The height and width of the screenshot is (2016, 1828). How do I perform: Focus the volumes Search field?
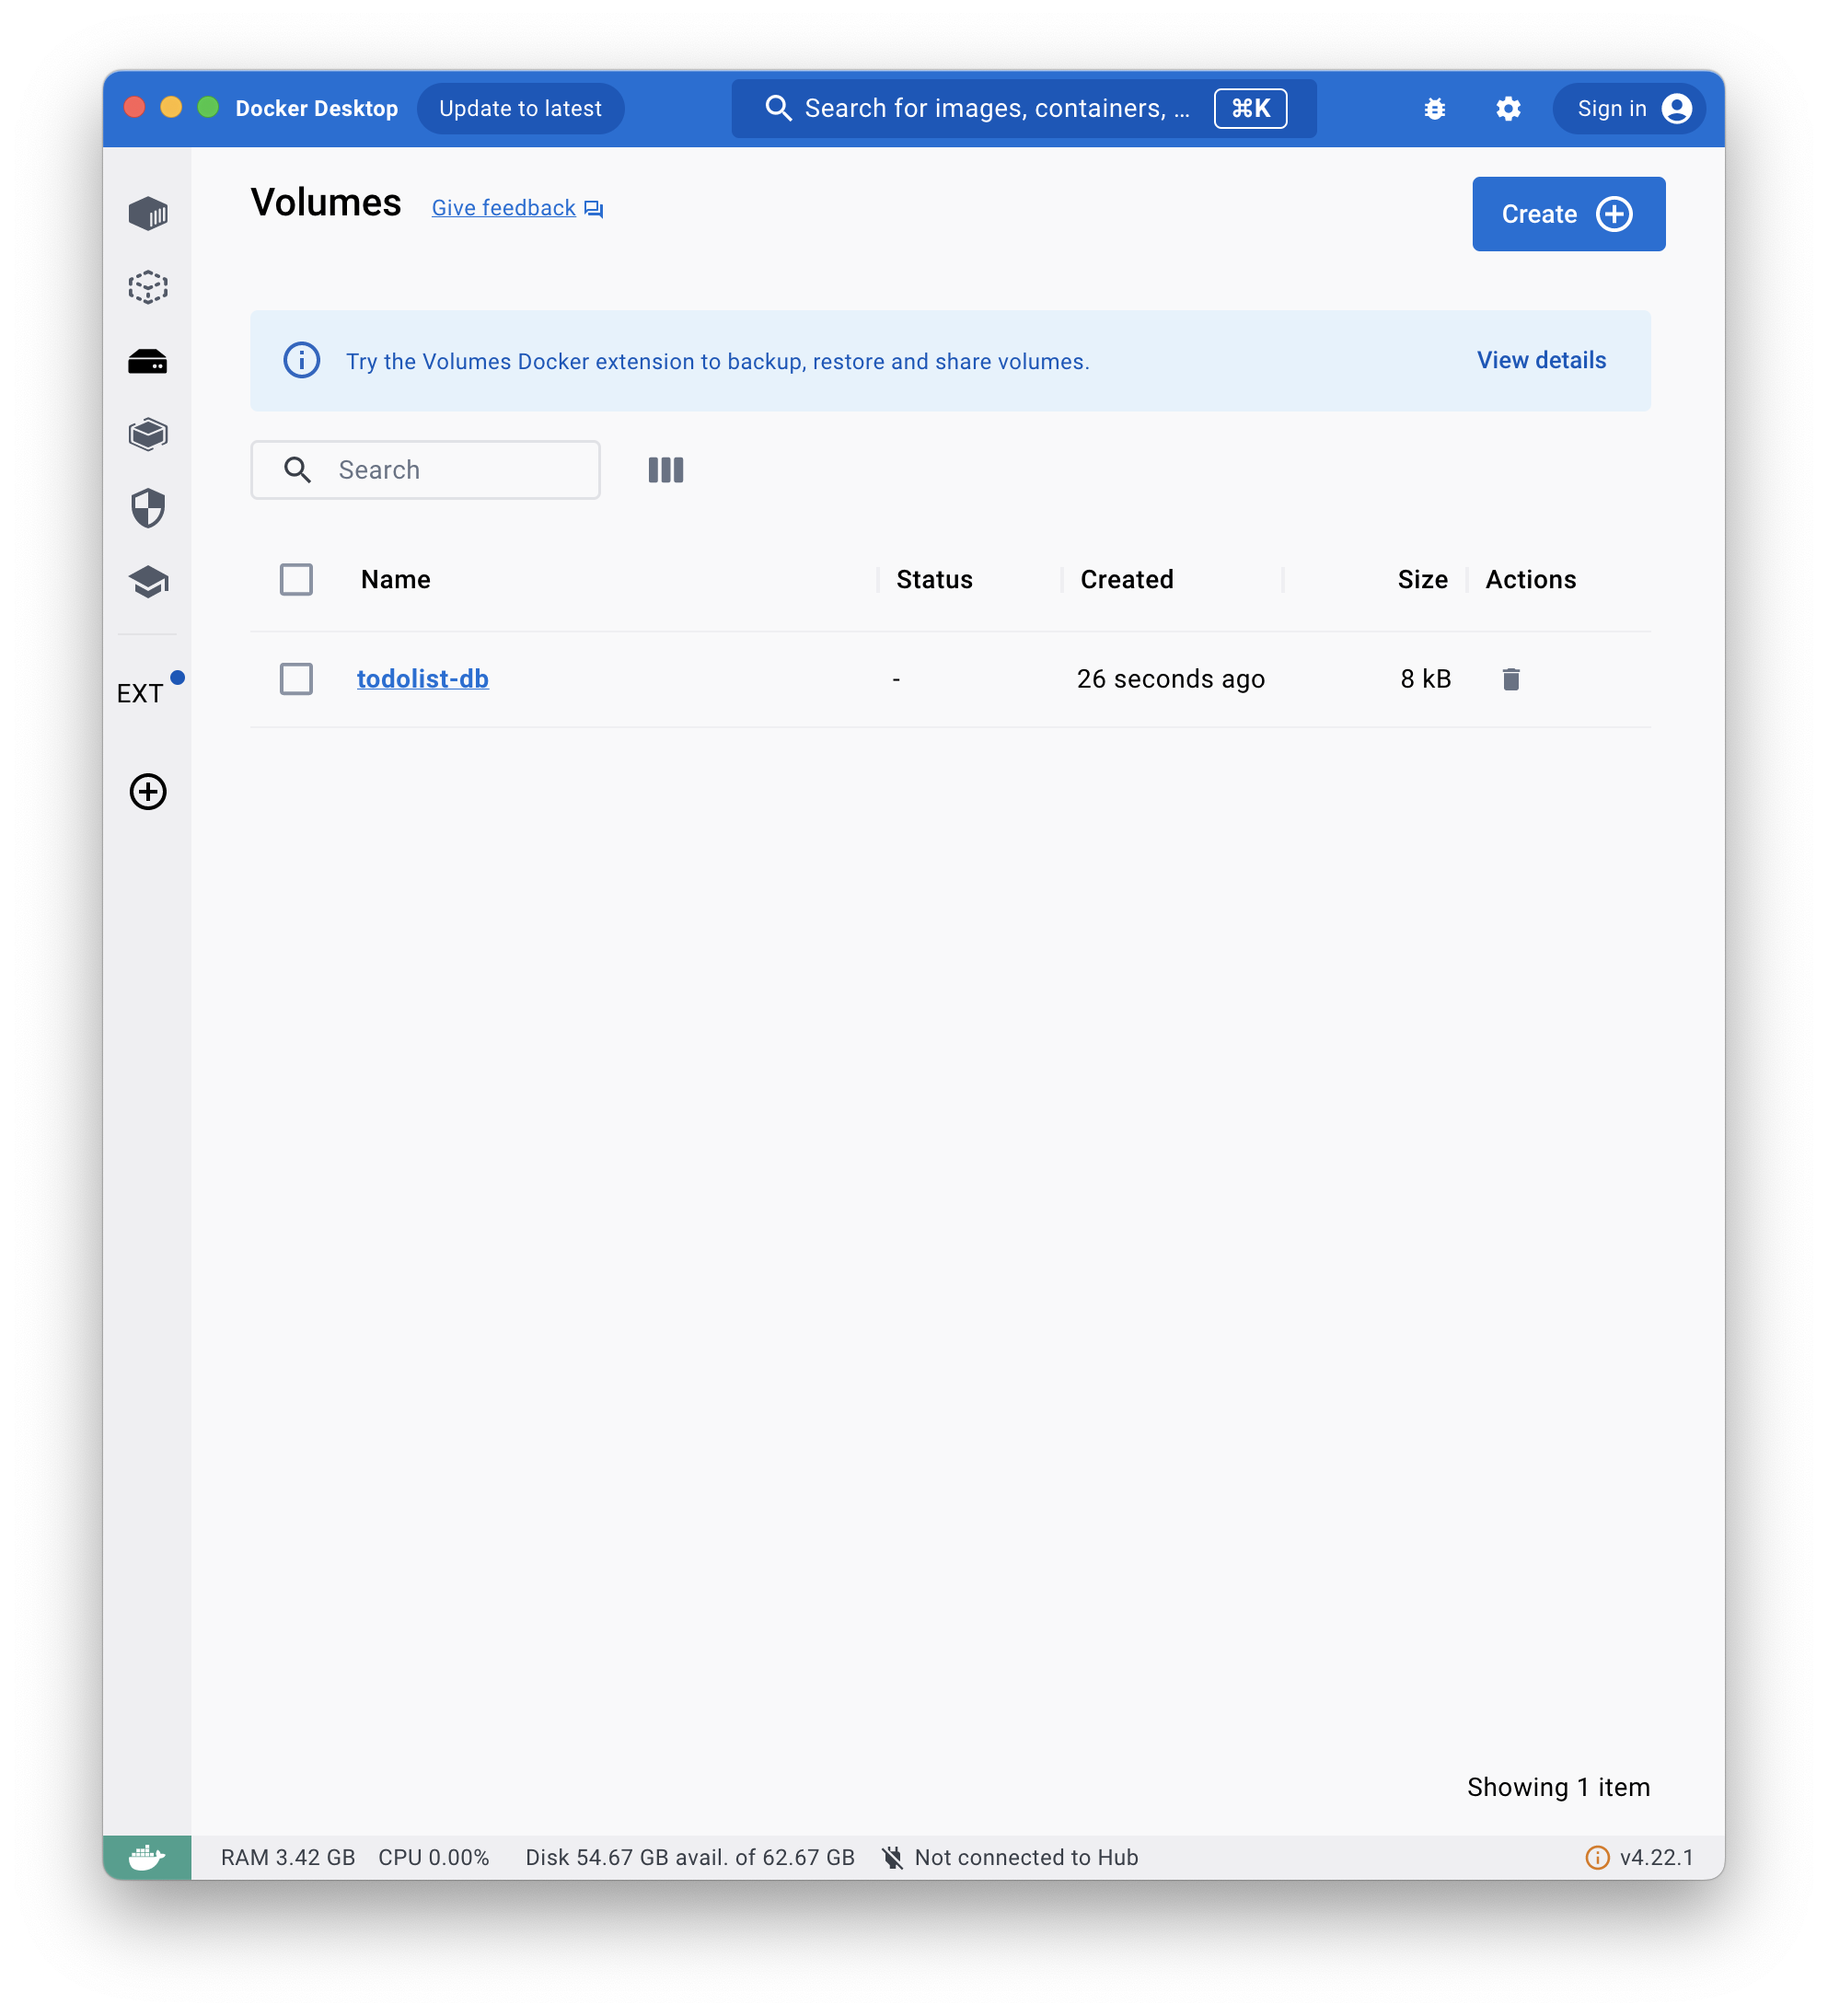point(425,470)
